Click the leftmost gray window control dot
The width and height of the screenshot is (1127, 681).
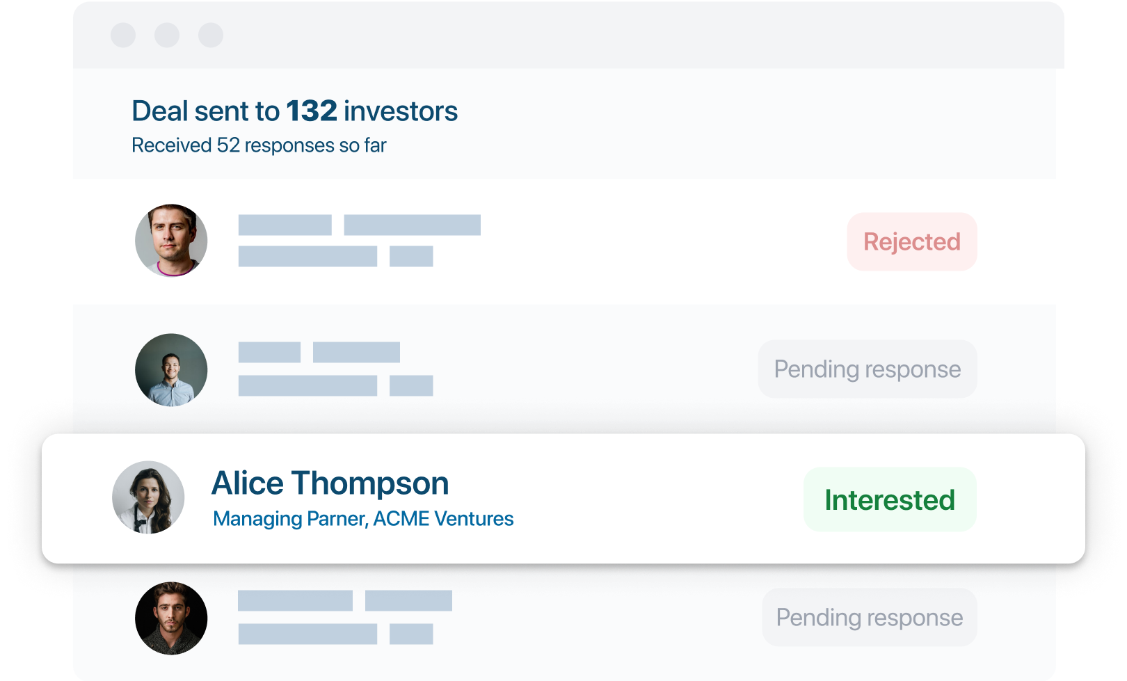pyautogui.click(x=123, y=35)
